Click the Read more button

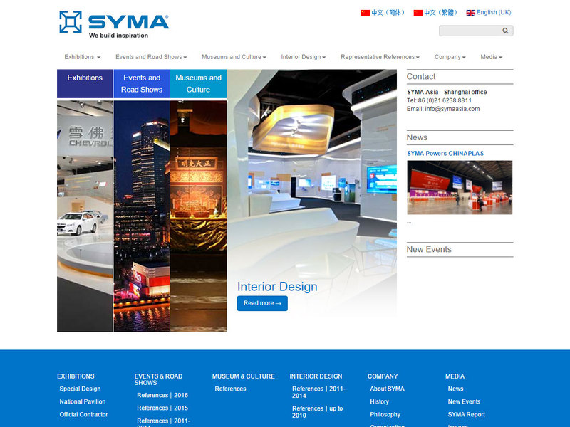click(x=262, y=303)
